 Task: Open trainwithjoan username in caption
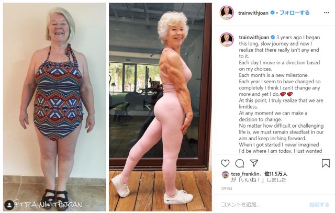[254, 37]
